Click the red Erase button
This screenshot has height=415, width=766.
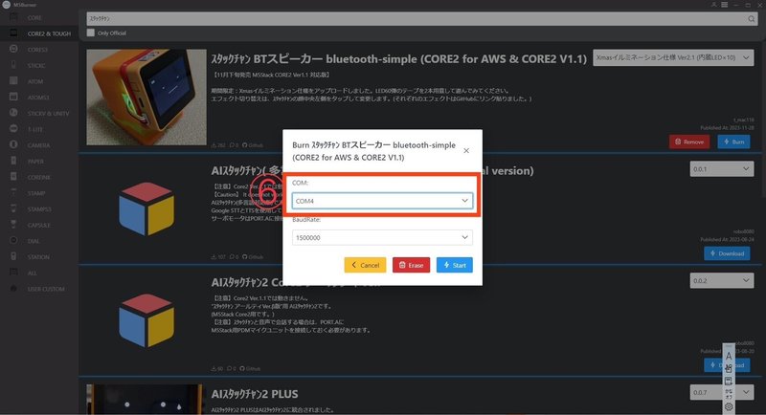(411, 265)
